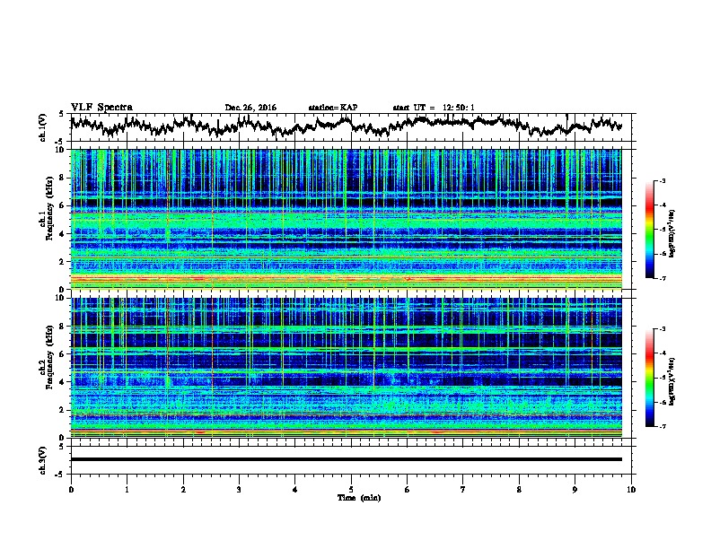Click the rotated label beside the ch.1 color bar

coord(671,233)
